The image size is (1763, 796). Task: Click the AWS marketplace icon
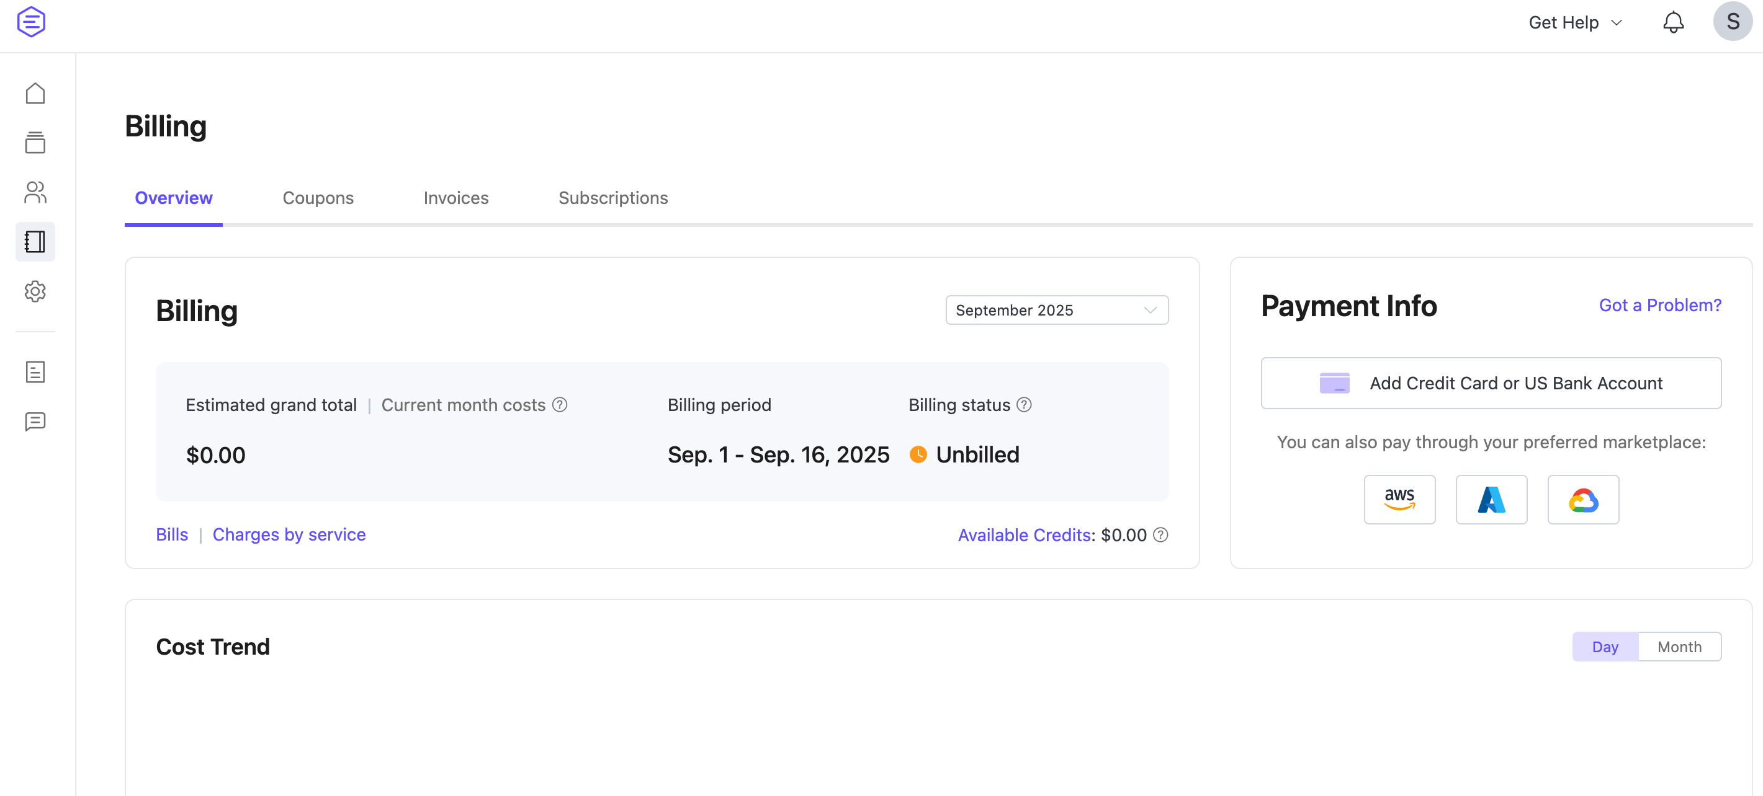click(x=1399, y=499)
